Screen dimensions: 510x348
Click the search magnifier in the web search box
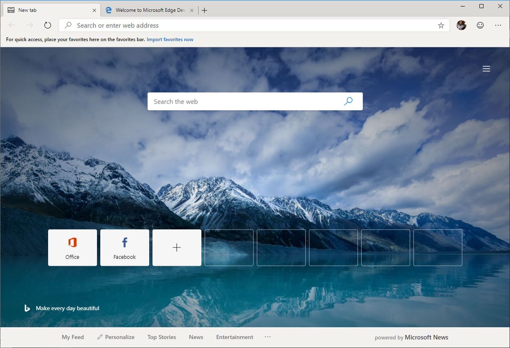(348, 101)
